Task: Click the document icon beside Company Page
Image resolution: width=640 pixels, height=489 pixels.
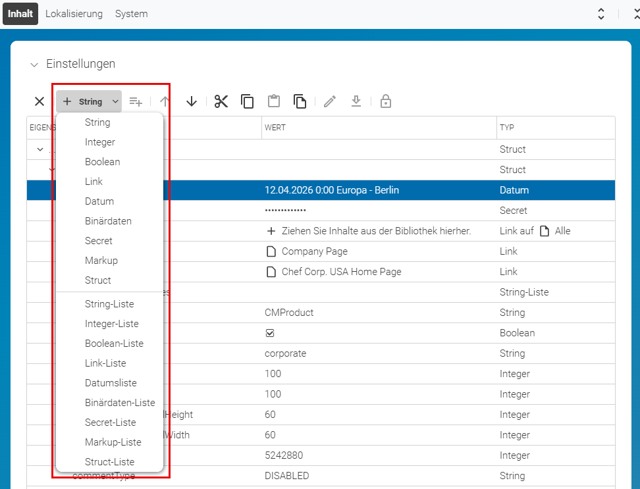Action: [x=271, y=251]
